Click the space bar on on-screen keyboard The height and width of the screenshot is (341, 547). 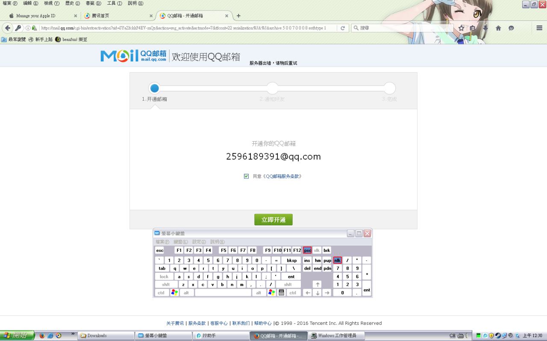click(x=223, y=293)
